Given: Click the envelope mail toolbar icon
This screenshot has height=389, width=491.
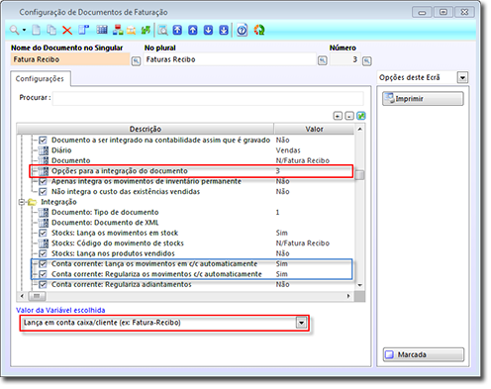Looking at the screenshot, I should (132, 31).
